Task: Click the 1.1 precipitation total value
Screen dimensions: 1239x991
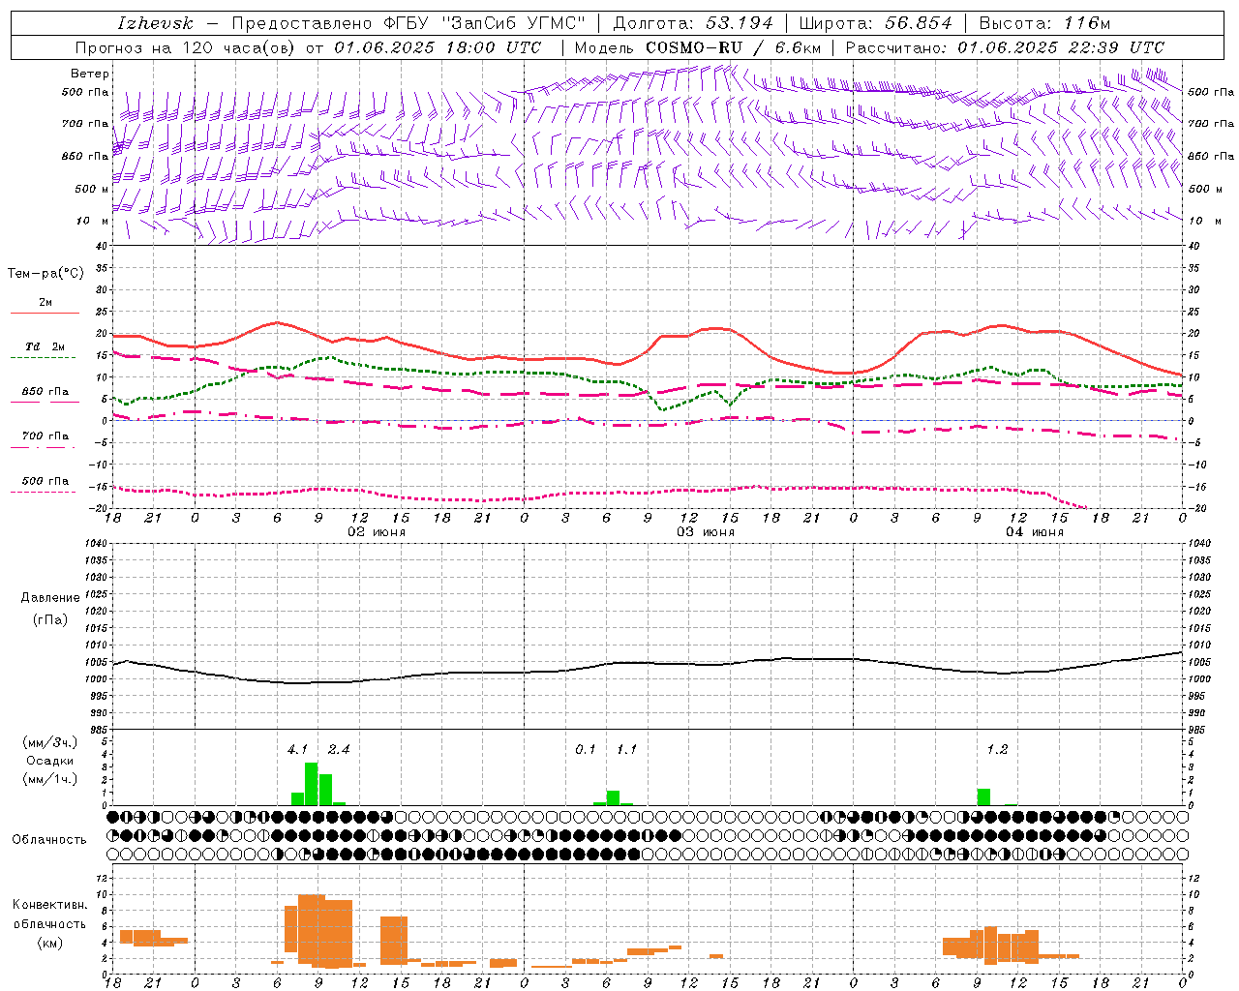Action: [x=627, y=749]
